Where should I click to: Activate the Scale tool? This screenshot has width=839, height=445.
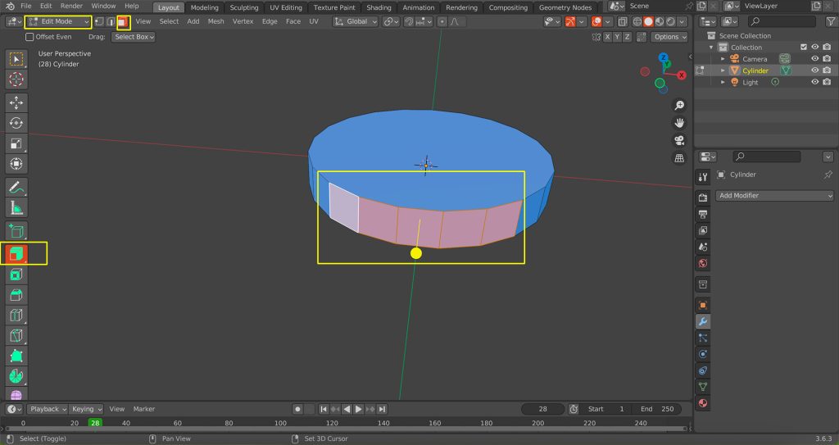click(16, 143)
